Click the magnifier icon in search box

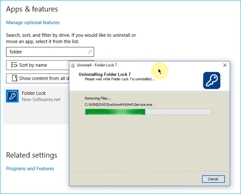point(89,52)
